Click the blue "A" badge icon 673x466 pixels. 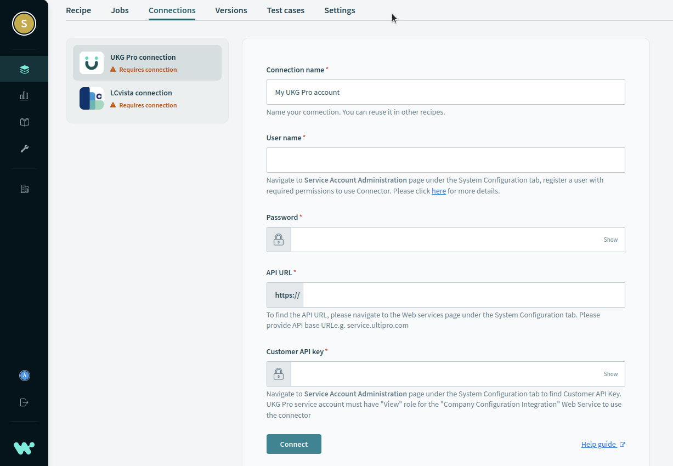(24, 376)
